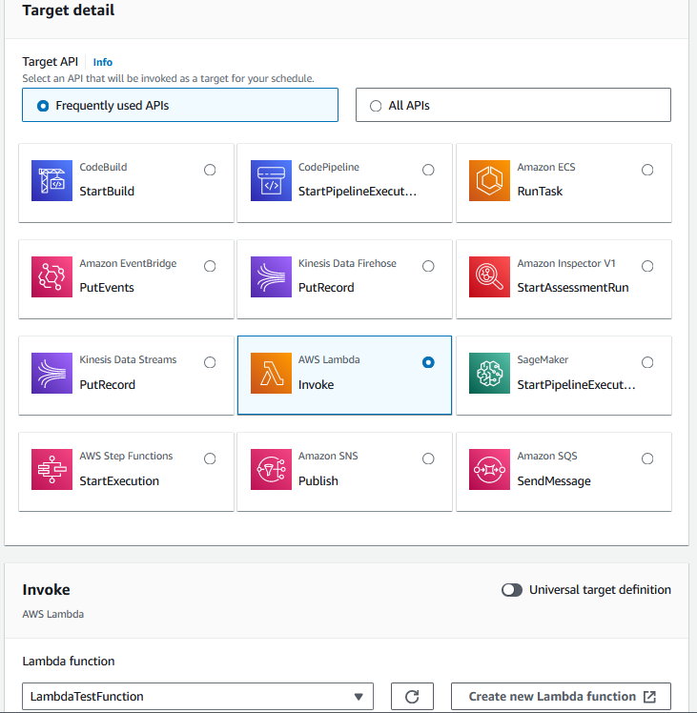The image size is (697, 713).
Task: Click the AWS Lambda icon
Action: coord(271,374)
